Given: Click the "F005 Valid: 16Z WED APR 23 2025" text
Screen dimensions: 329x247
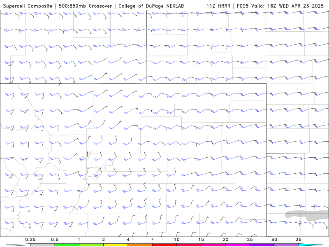Looking at the screenshot, I should (280, 6).
